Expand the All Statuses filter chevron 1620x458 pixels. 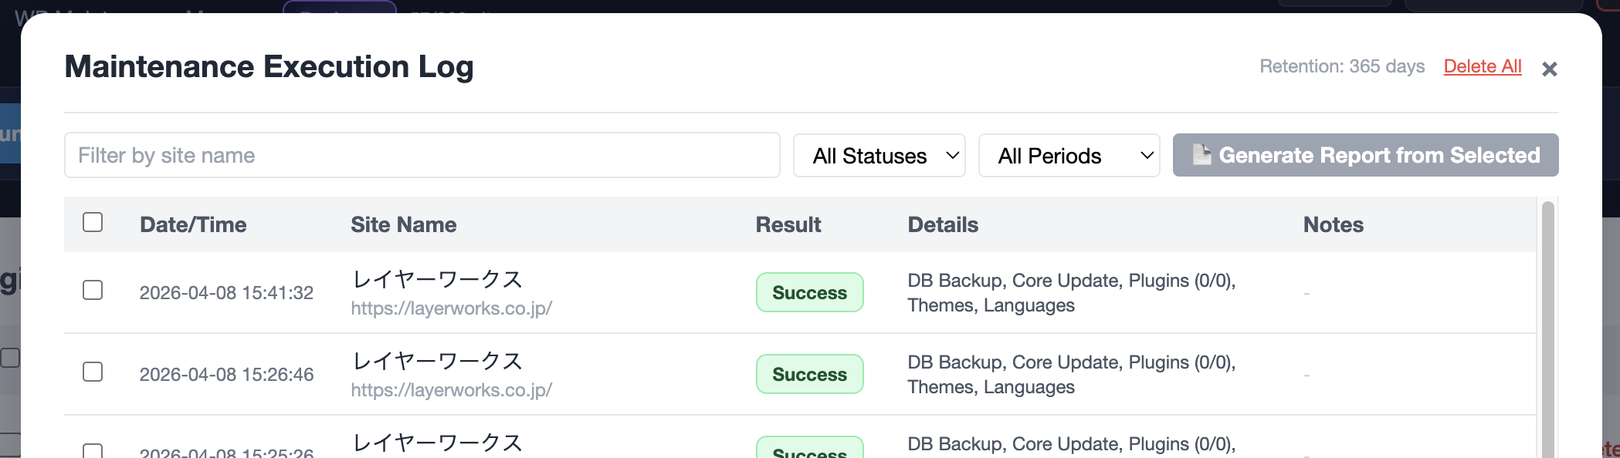(x=951, y=155)
